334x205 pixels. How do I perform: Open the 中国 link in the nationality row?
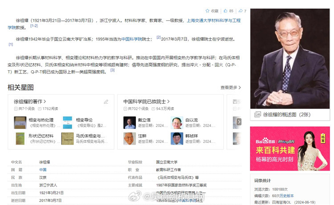[43, 170]
